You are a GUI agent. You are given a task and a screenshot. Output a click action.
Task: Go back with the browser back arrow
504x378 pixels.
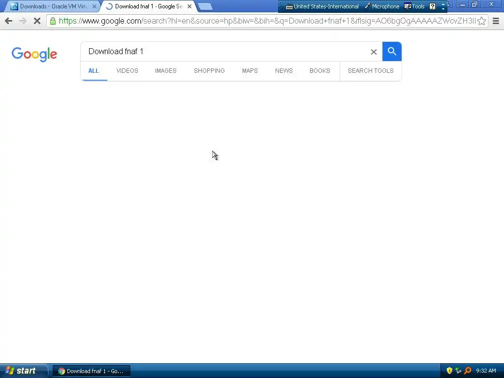[x=9, y=21]
